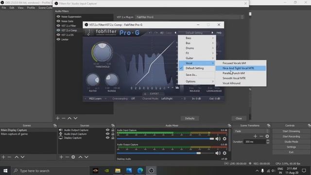Image resolution: width=311 pixels, height=175 pixels.
Task: Choose Vocal Allround preset
Action: 241,83
